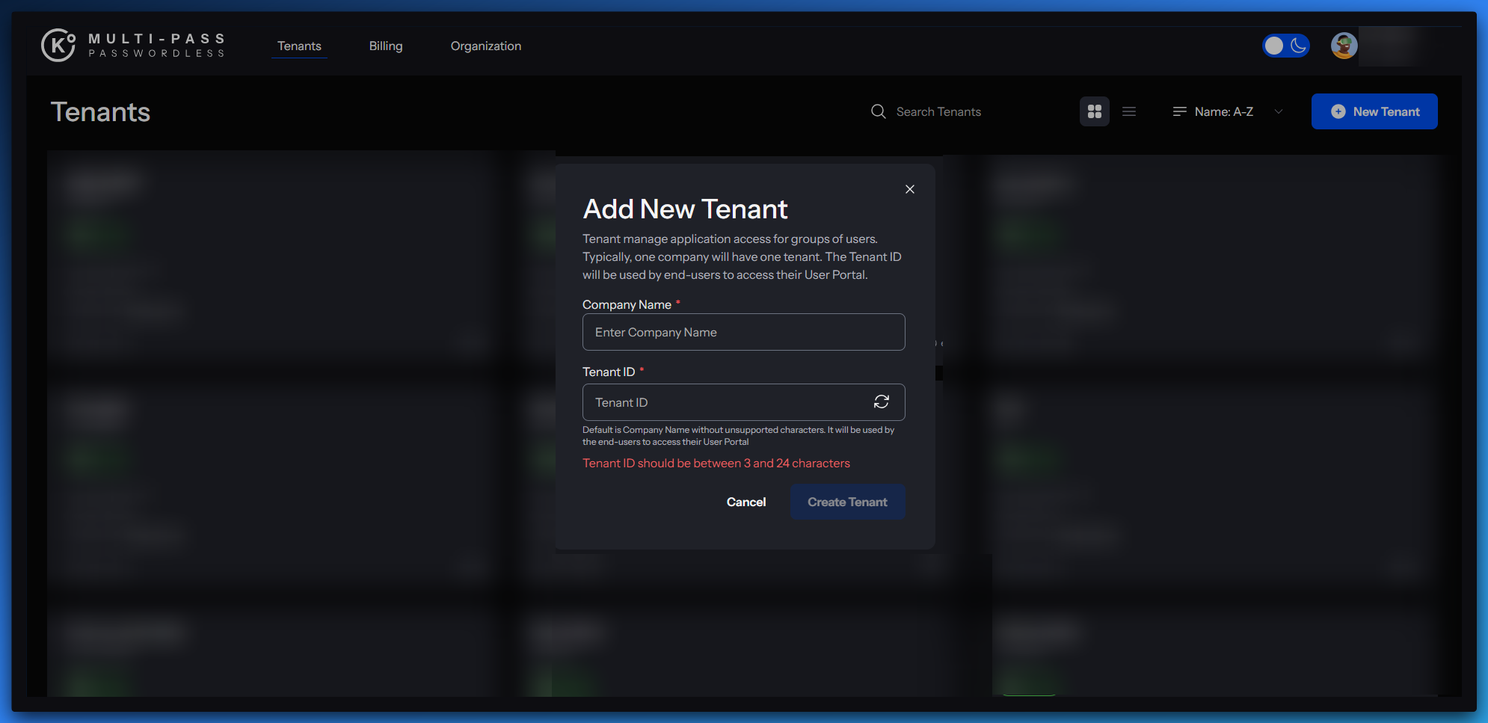The height and width of the screenshot is (723, 1488).
Task: Click Cancel in the tenant dialog
Action: [746, 502]
